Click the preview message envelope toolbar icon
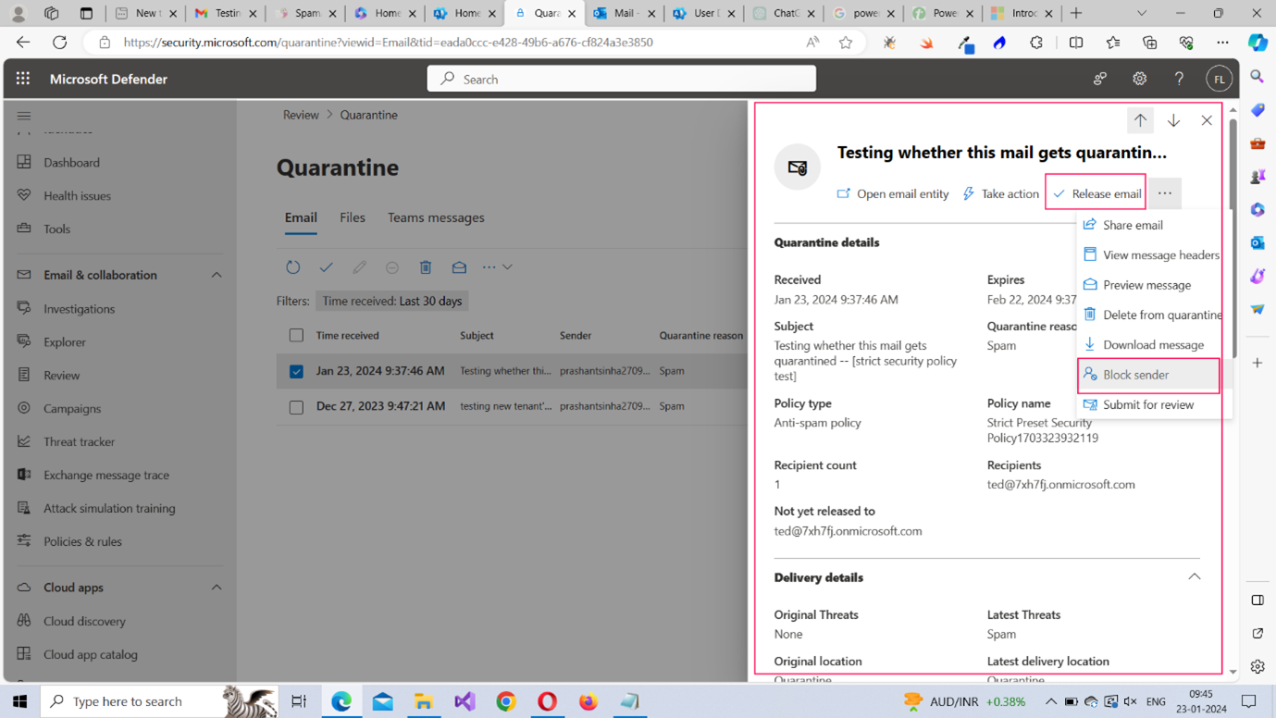Screen dimensions: 1276x718 (x=459, y=267)
